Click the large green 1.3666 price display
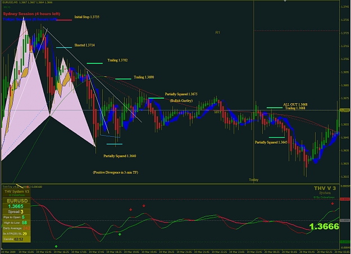 325,227
